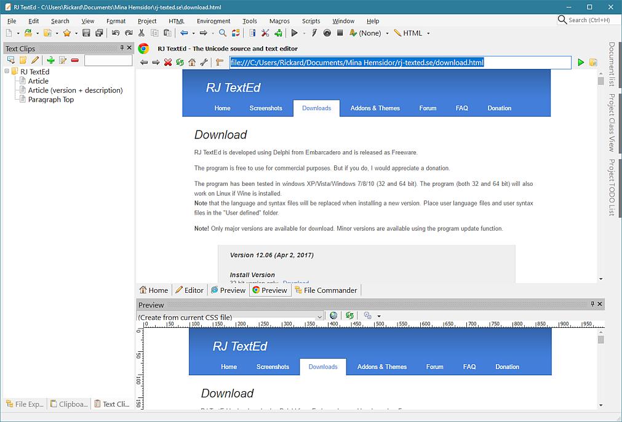Close the Text Clips panel
622x422 pixels.
coord(129,47)
